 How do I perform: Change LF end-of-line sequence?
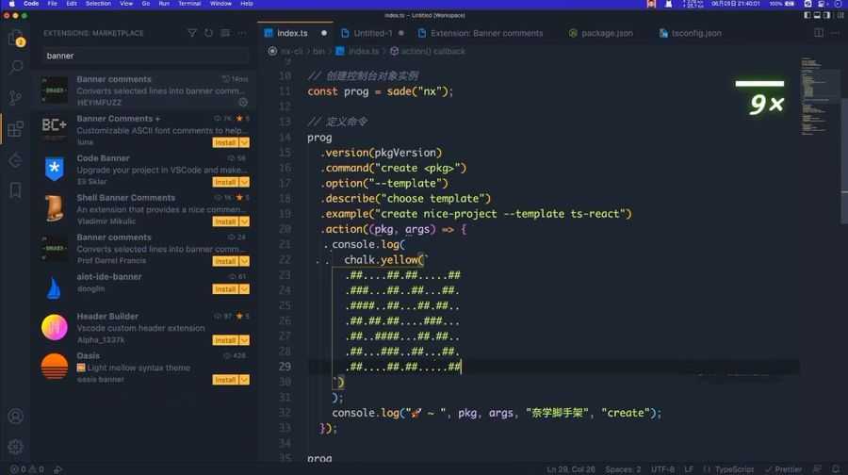point(689,469)
